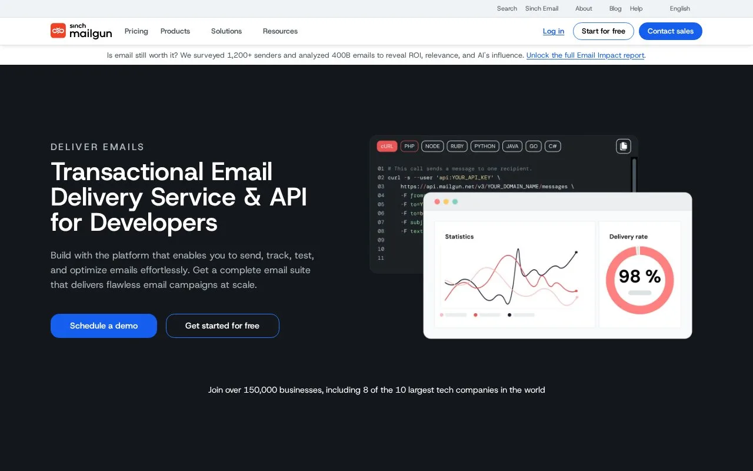
Task: Click the "DELIVER EMAILS" eyebrow text
Action: (x=98, y=147)
